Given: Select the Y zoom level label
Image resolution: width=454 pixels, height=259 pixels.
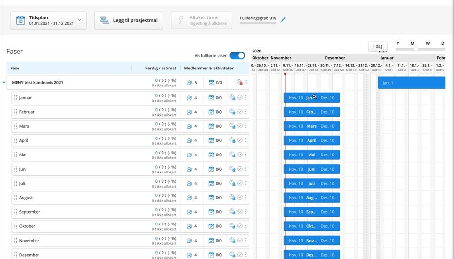Looking at the screenshot, I should pos(398,43).
